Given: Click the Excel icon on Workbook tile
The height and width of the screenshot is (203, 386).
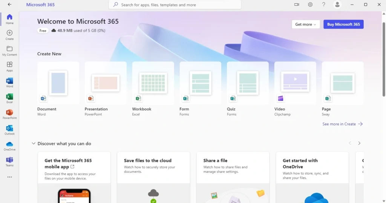Looking at the screenshot, I should (138, 98).
